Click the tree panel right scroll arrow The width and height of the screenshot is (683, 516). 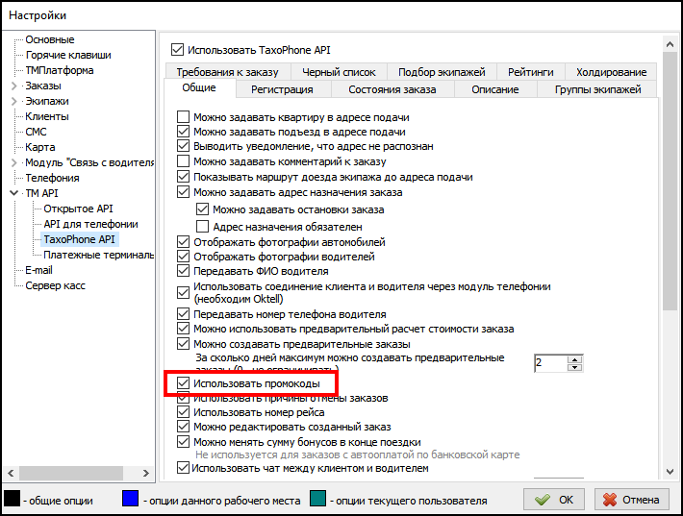point(146,473)
